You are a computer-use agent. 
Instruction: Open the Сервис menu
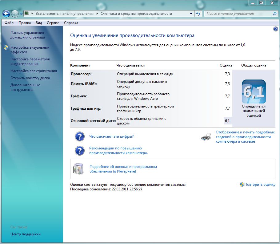click(53, 23)
